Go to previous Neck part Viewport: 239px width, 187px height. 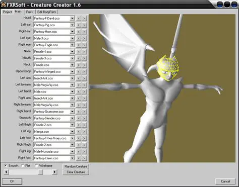pos(79,65)
